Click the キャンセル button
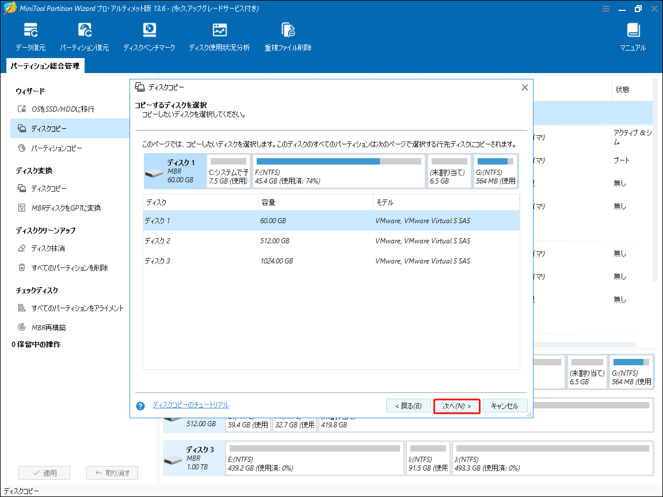The image size is (663, 497). coord(505,406)
